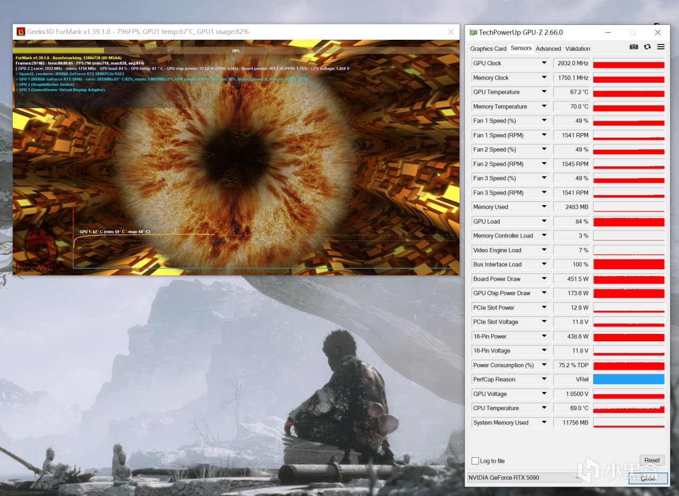Click the Memory Clock value 1750.1 MHz
Screen dimensions: 679x496
tap(572, 77)
